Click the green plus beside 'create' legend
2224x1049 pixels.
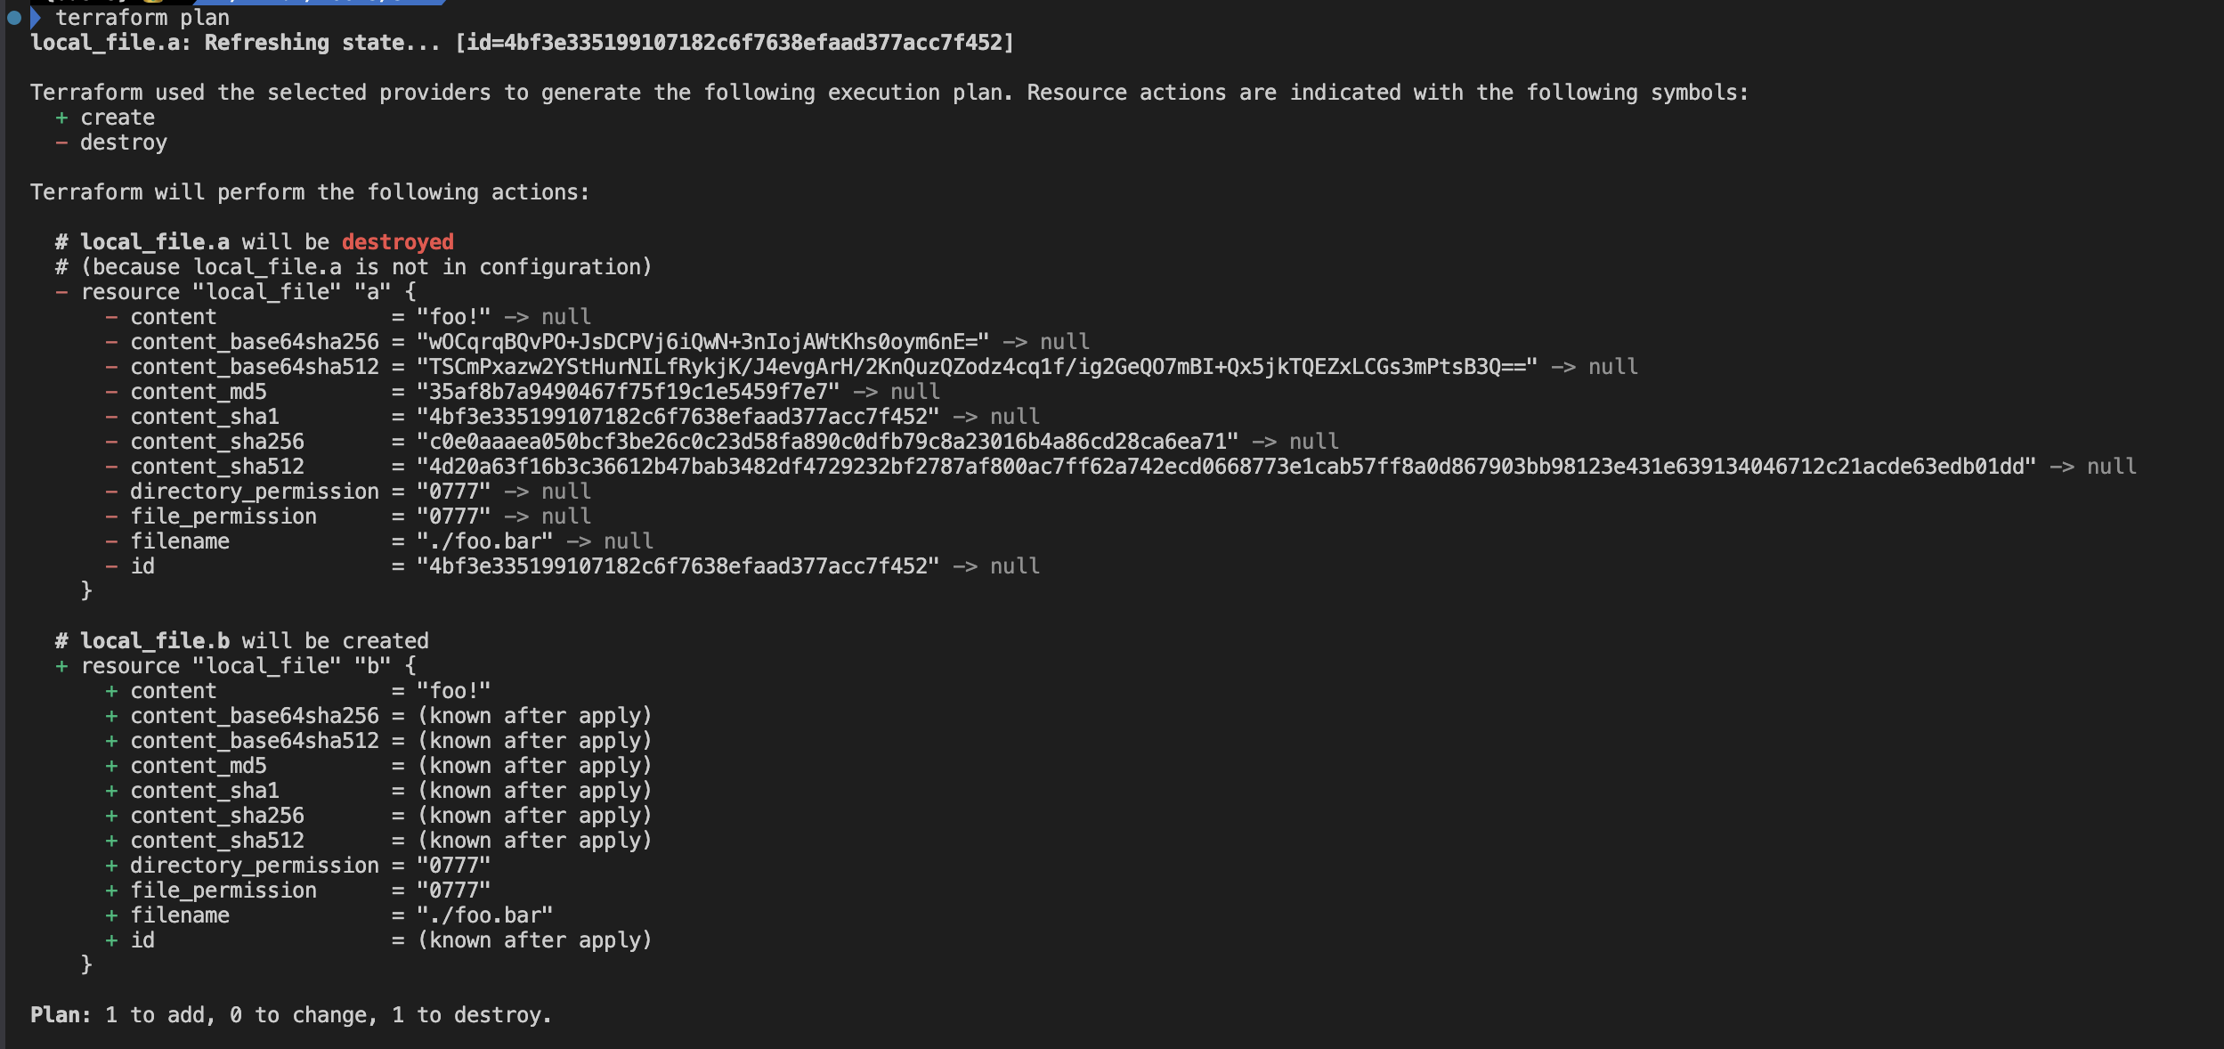(x=61, y=118)
